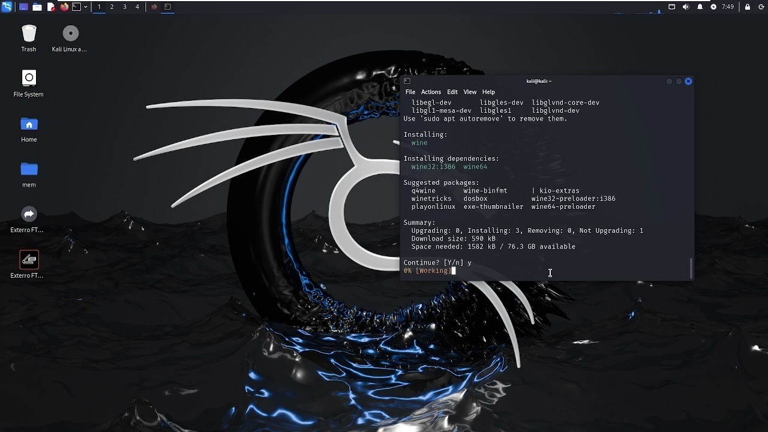This screenshot has height=432, width=768.
Task: Open the terminal Help menu
Action: click(488, 92)
